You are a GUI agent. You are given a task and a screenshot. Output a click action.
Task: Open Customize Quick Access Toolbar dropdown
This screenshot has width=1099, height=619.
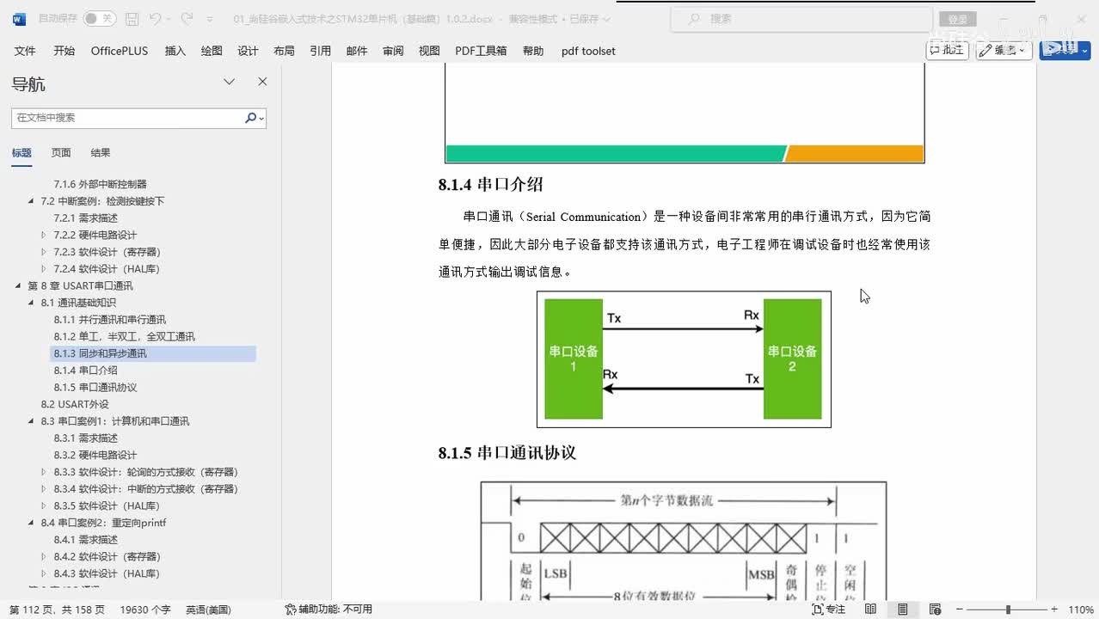pyautogui.click(x=210, y=19)
